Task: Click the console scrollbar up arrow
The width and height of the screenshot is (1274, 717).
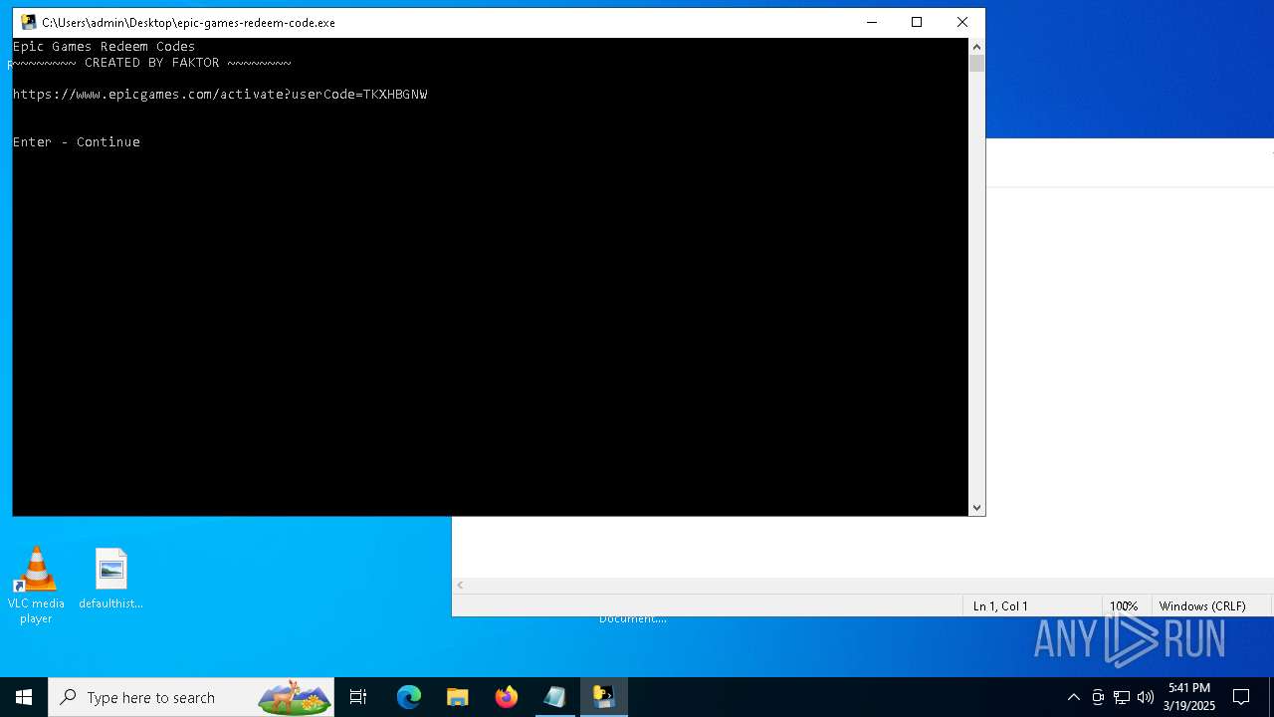Action: pyautogui.click(x=977, y=46)
